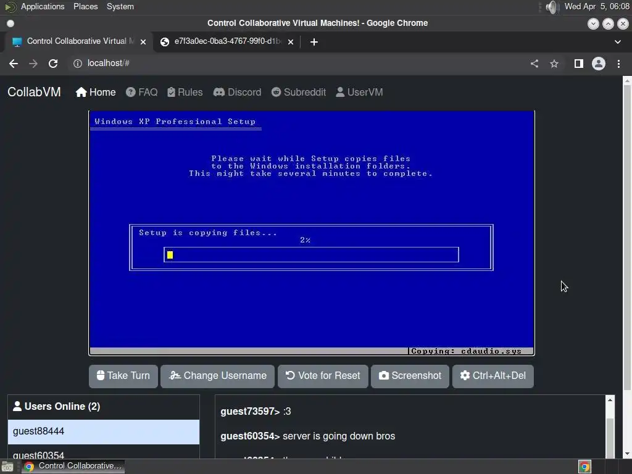Switch to the e7f3a0ec-0ba3 tab
This screenshot has height=474, width=632.
(227, 41)
